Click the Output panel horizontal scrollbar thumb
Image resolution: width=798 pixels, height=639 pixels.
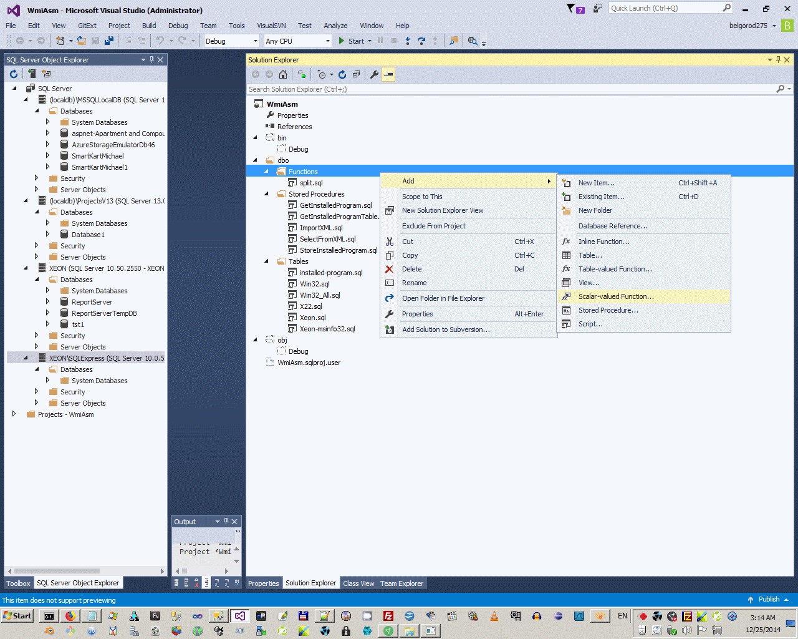click(x=185, y=571)
